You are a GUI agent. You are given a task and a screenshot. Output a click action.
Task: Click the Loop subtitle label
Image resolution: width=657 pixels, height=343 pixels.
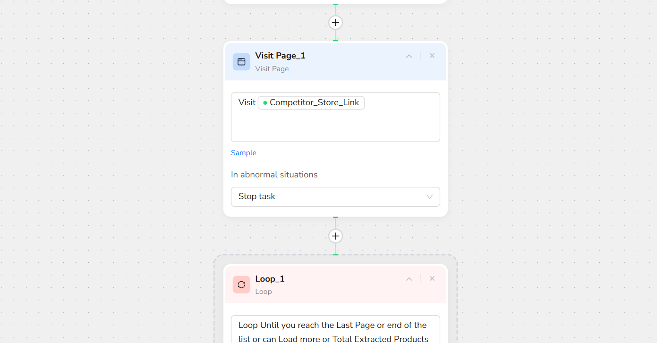(264, 292)
